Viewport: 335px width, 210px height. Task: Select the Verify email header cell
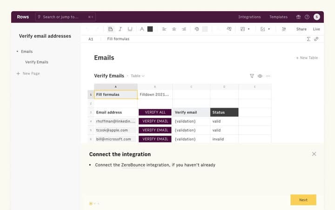(191, 112)
